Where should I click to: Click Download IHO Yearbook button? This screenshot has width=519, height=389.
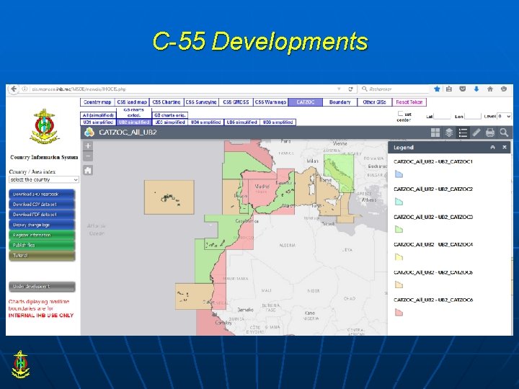(42, 194)
